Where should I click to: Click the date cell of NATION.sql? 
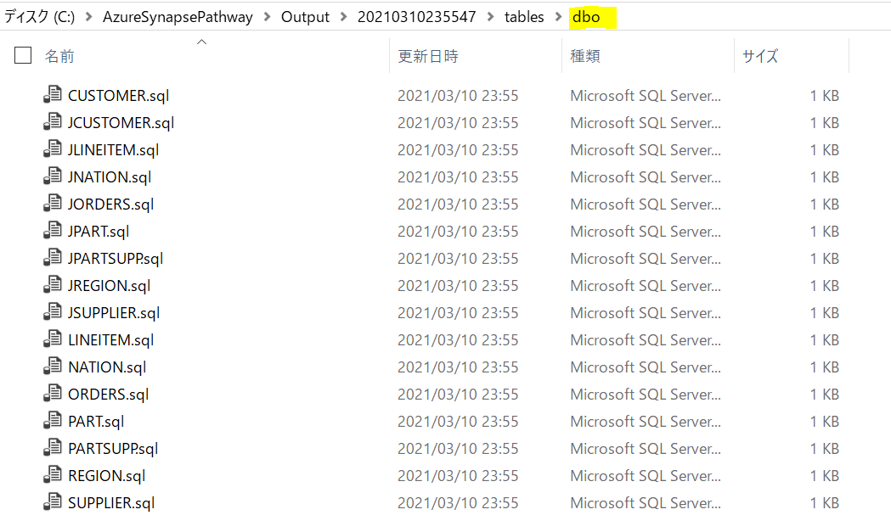[x=458, y=367]
